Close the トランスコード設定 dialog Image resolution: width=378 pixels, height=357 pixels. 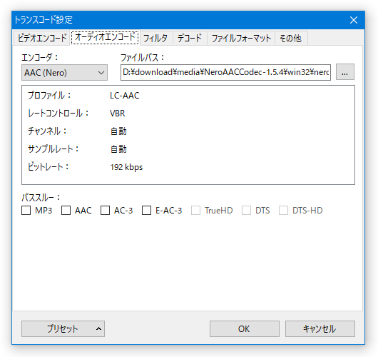click(x=354, y=20)
